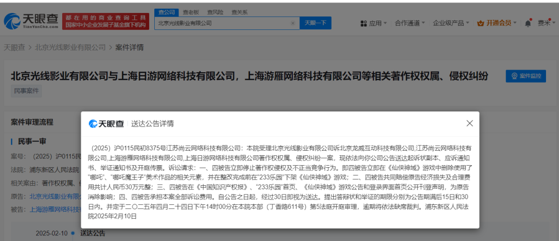Click the crown icon for 开通会员
Image resolution: width=559 pixels, height=241 pixels.
point(480,23)
